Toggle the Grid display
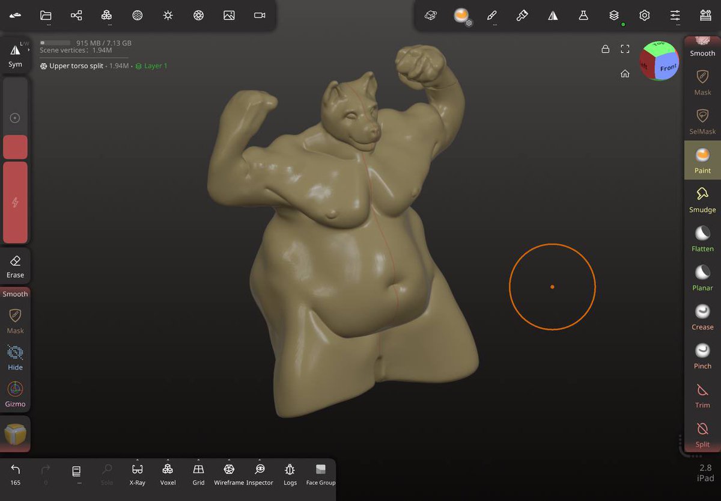 (198, 474)
